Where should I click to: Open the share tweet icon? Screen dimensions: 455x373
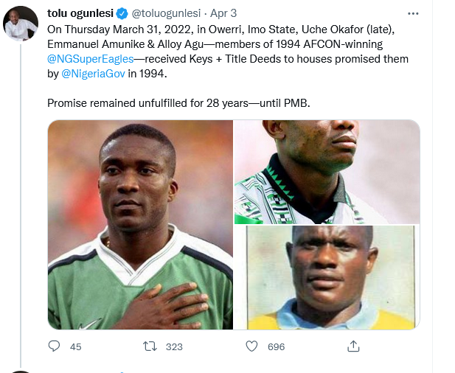pos(353,346)
